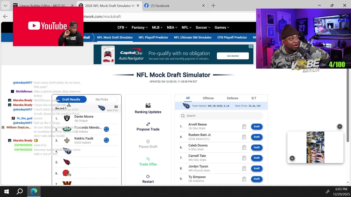Expand the MLB dropdown menu
The width and height of the screenshot is (351, 197).
[x=157, y=27]
